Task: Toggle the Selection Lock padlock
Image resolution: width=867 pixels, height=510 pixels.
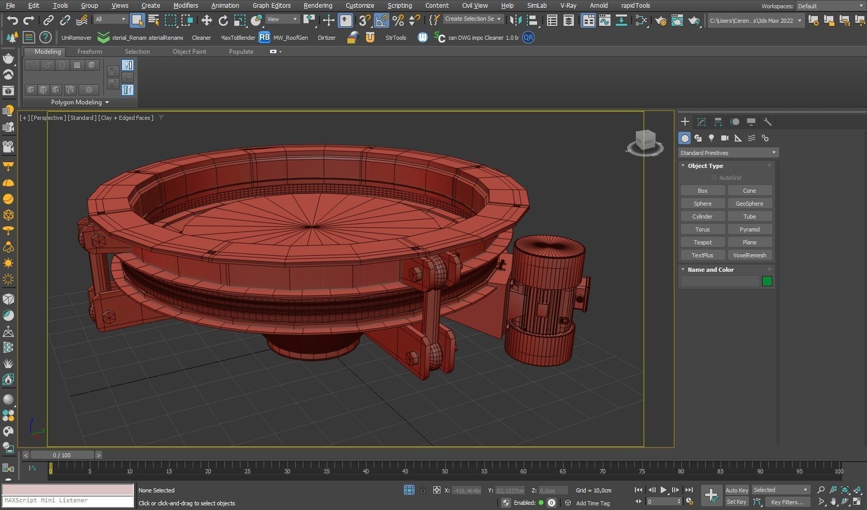Action: click(x=422, y=490)
